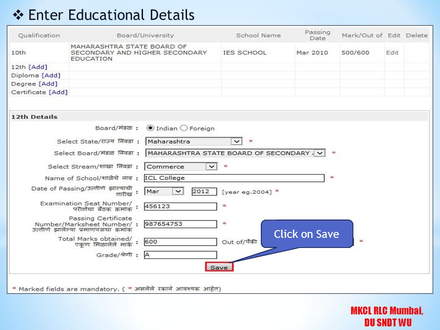The image size is (440, 330).
Task: Click the Qualification column header
Action: [39, 35]
